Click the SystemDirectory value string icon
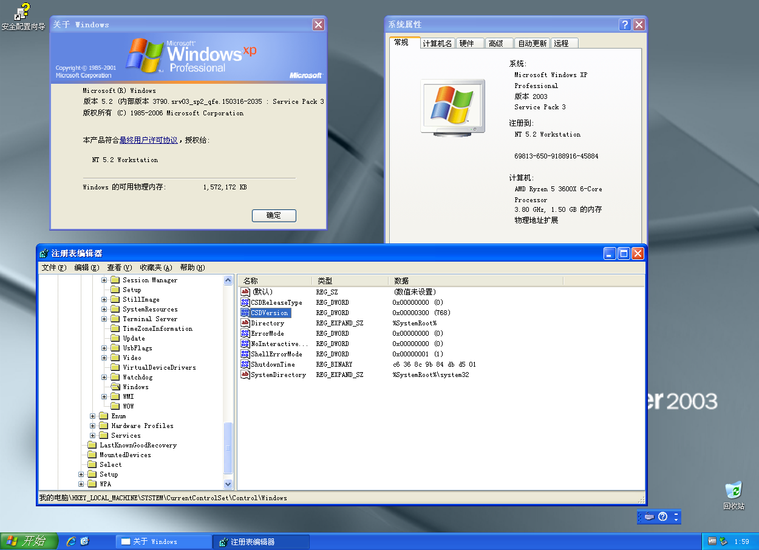This screenshot has width=759, height=550. tap(245, 375)
